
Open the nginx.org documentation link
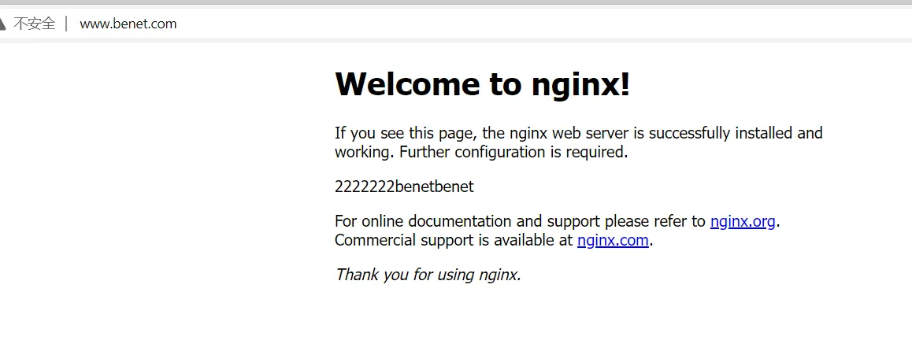coord(743,221)
